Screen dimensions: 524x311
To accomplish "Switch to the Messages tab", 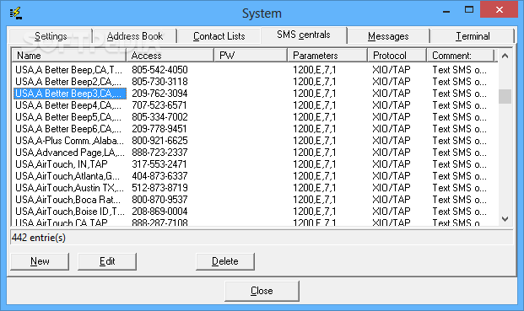I will click(x=388, y=36).
